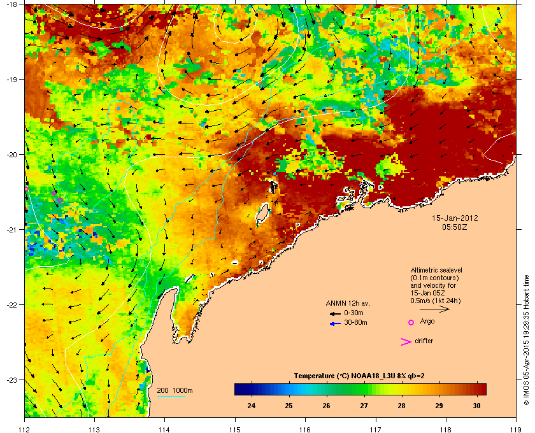Click the 0.5m/s velocity scale arrow
Image resolution: width=535 pixels, height=433 pixels.
pyautogui.click(x=434, y=309)
